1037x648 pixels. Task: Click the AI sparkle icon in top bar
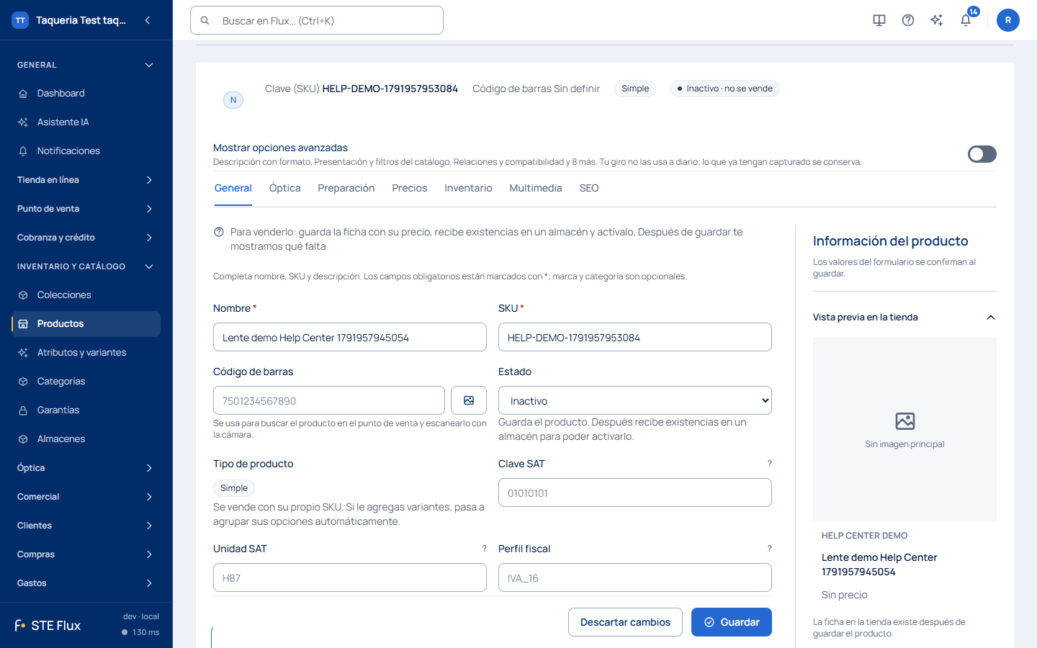(936, 20)
